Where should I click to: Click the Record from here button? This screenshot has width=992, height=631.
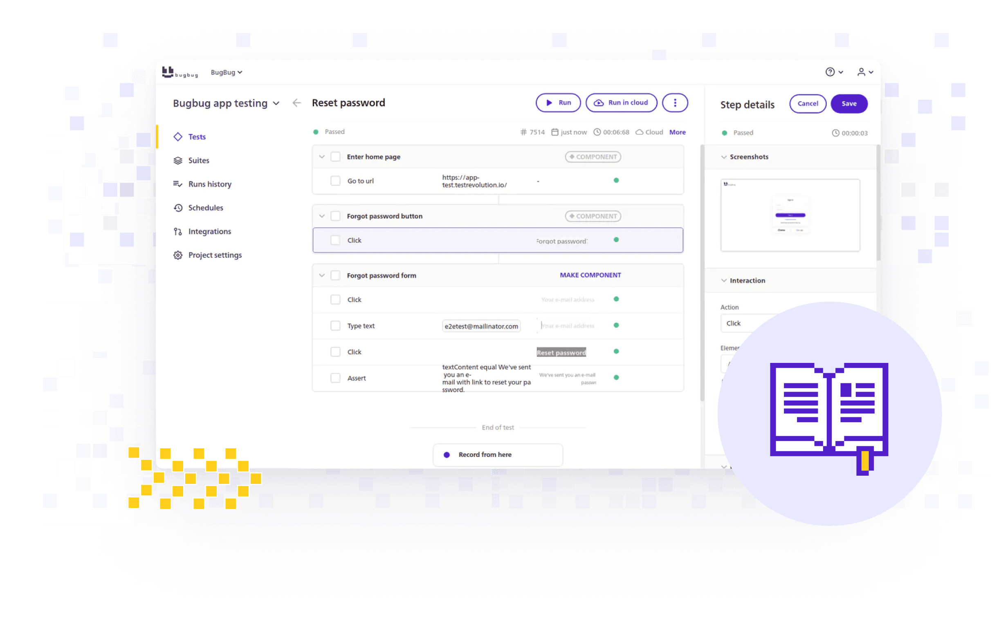[x=498, y=455]
